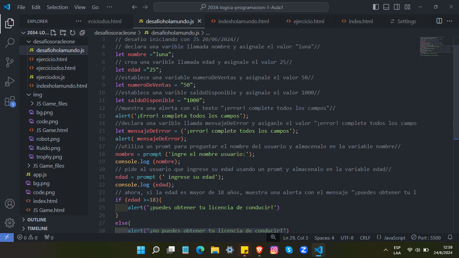Open ports forwarded status item
The width and height of the screenshot is (459, 258).
pos(49,238)
